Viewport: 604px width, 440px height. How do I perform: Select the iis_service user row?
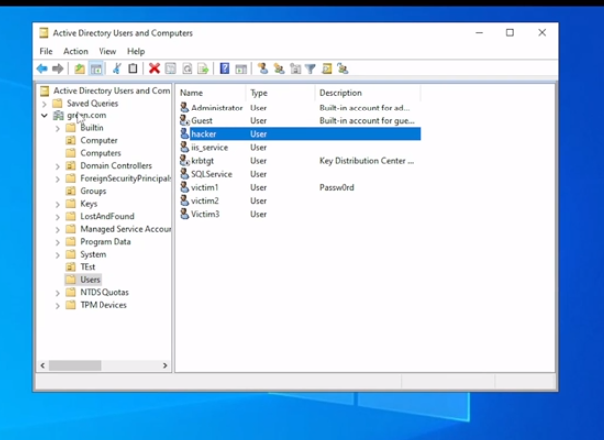(x=301, y=147)
